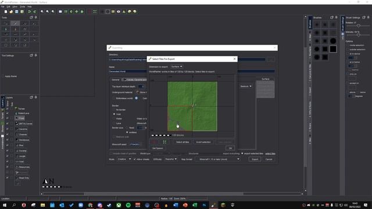Open the Dimension to export Surface dropdown

click(177, 67)
